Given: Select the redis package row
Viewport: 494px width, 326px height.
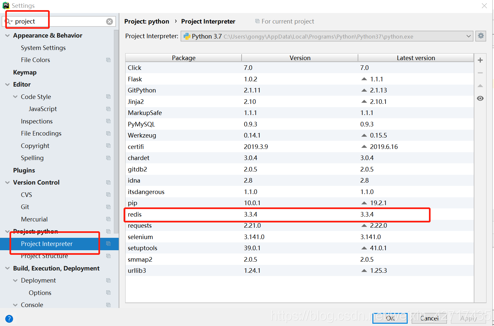Looking at the screenshot, I should pos(299,214).
